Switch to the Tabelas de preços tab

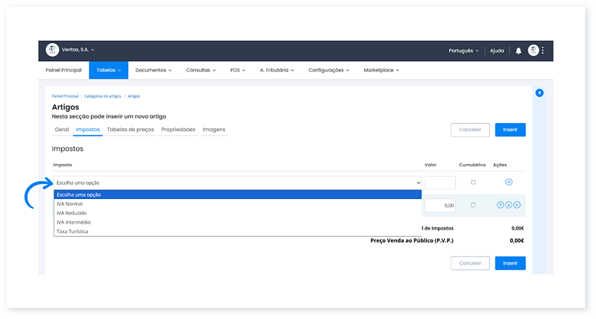(131, 129)
